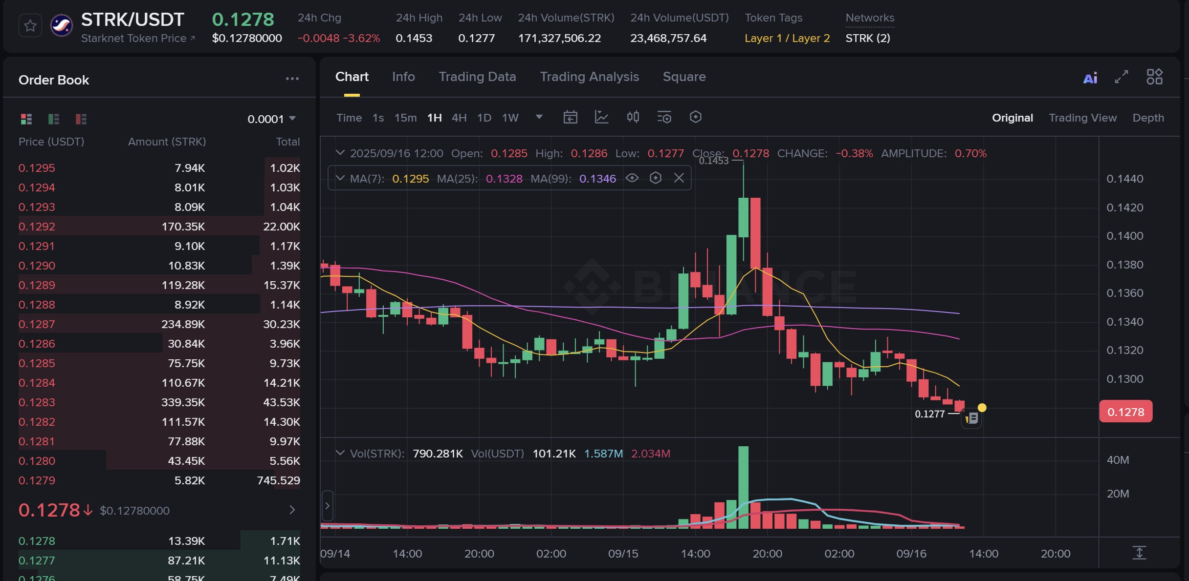Open the Trading Analysis tab
The image size is (1189, 581).
[x=589, y=77]
